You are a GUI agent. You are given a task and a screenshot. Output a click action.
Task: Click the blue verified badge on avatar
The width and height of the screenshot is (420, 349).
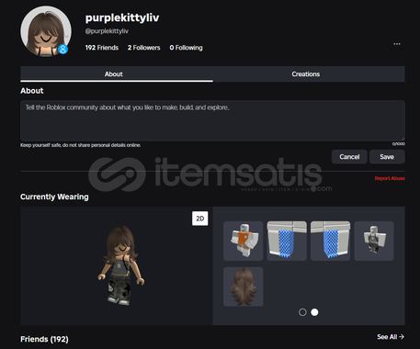63,49
